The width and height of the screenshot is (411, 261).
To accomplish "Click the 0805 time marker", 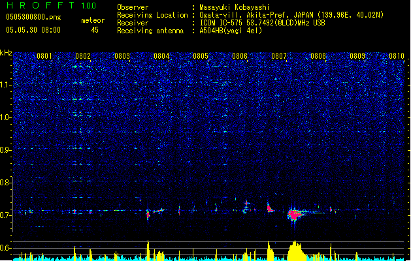I will coord(201,56).
